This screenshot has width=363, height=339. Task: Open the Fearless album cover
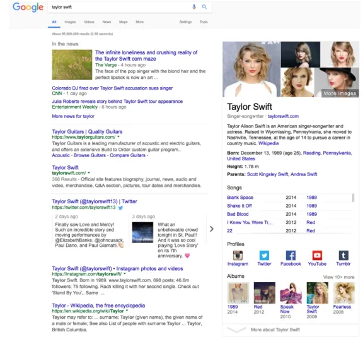pos(344,293)
